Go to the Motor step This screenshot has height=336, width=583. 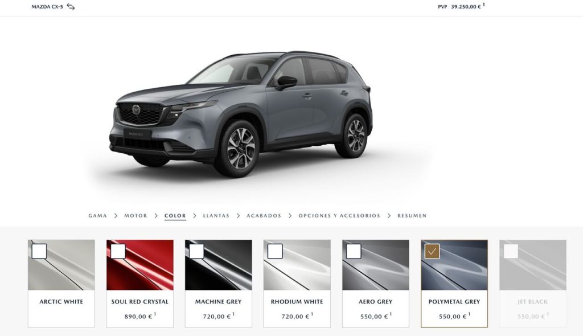(x=136, y=216)
